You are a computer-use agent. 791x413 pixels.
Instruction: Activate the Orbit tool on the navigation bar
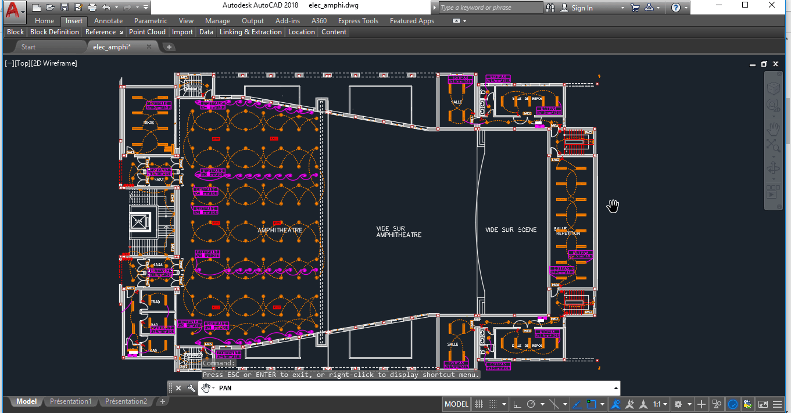(774, 168)
